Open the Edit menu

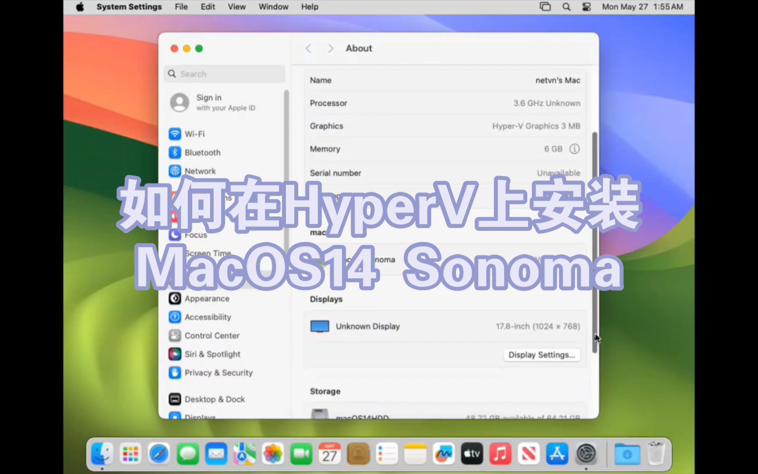(x=208, y=7)
